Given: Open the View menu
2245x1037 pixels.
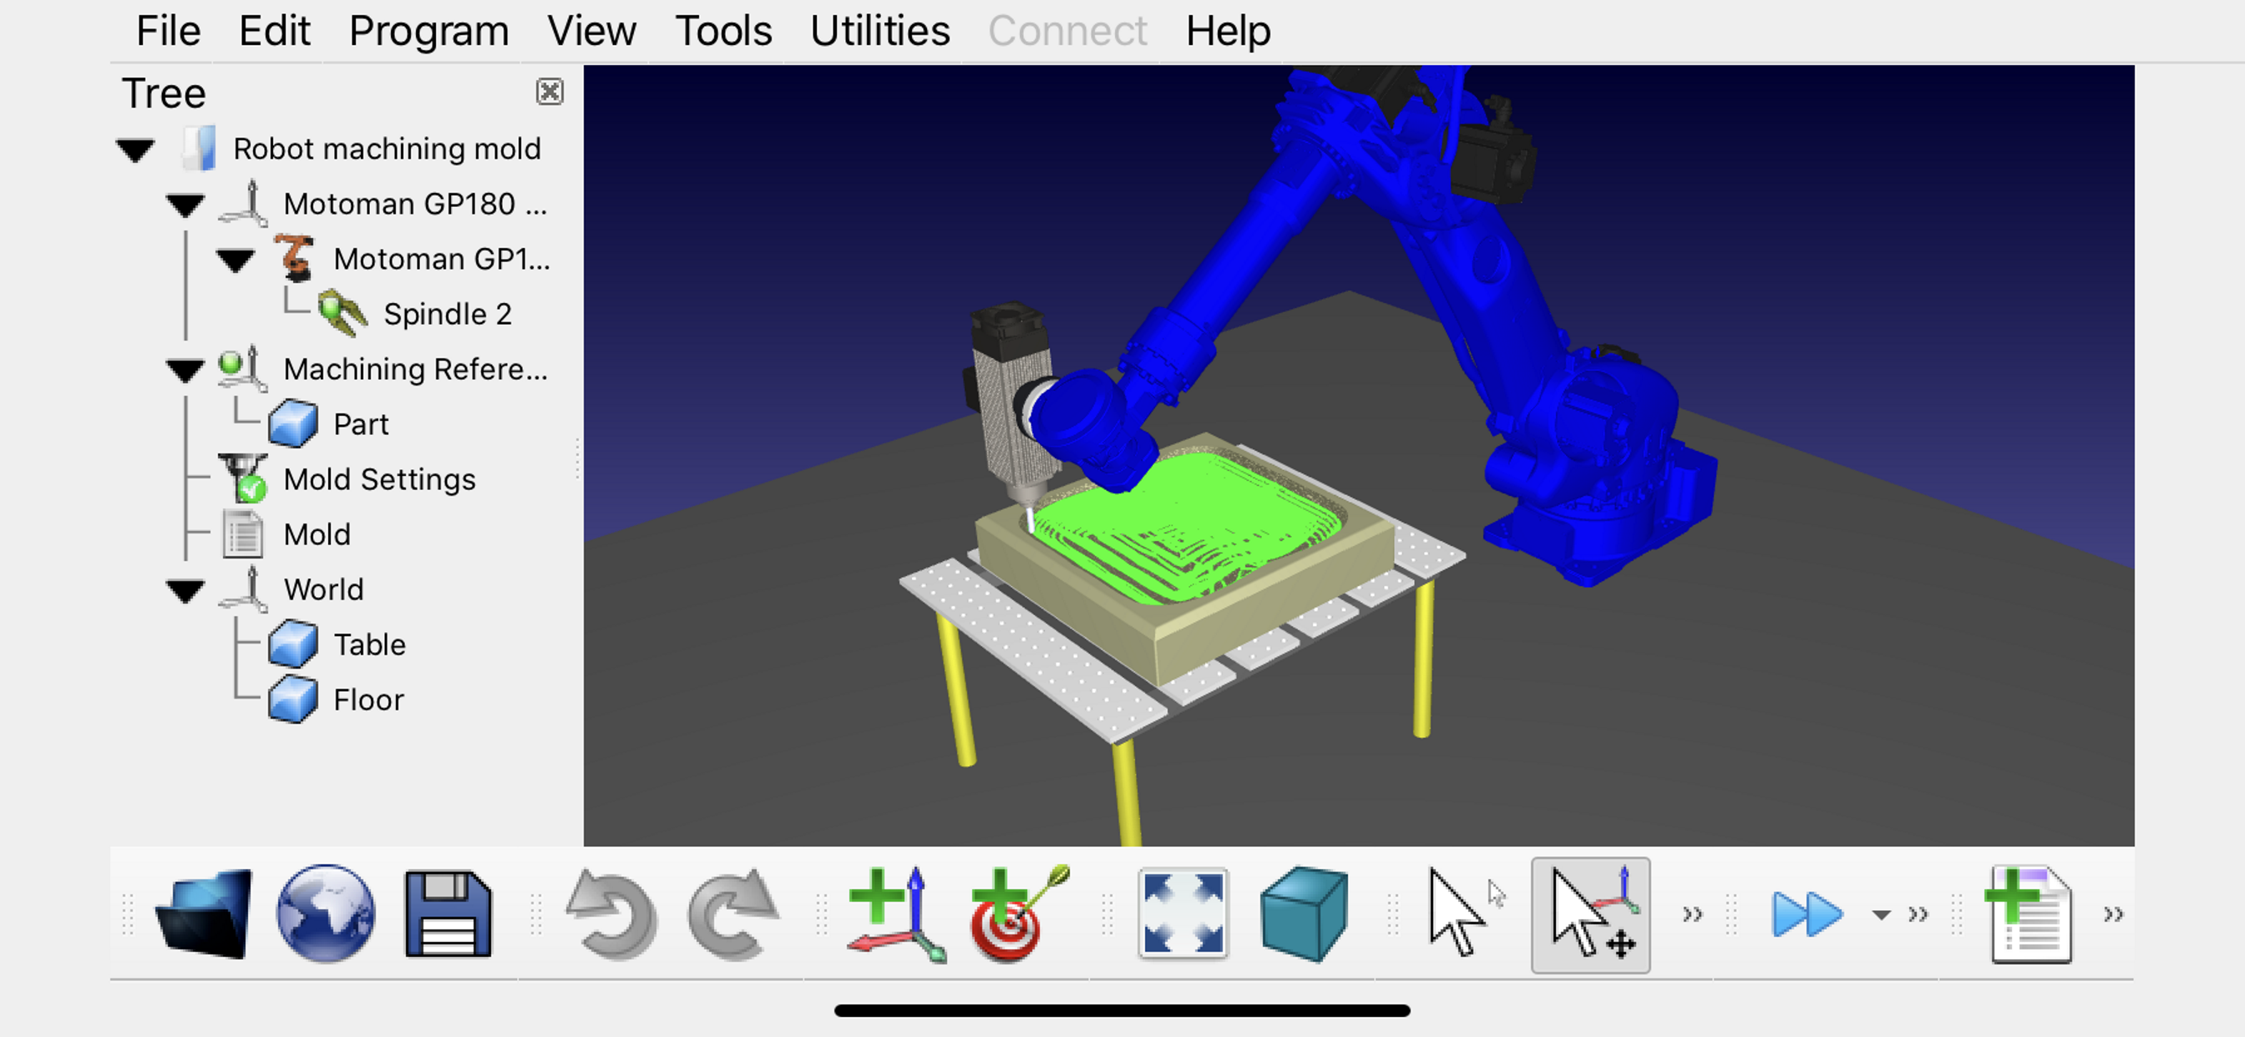Looking at the screenshot, I should point(592,32).
